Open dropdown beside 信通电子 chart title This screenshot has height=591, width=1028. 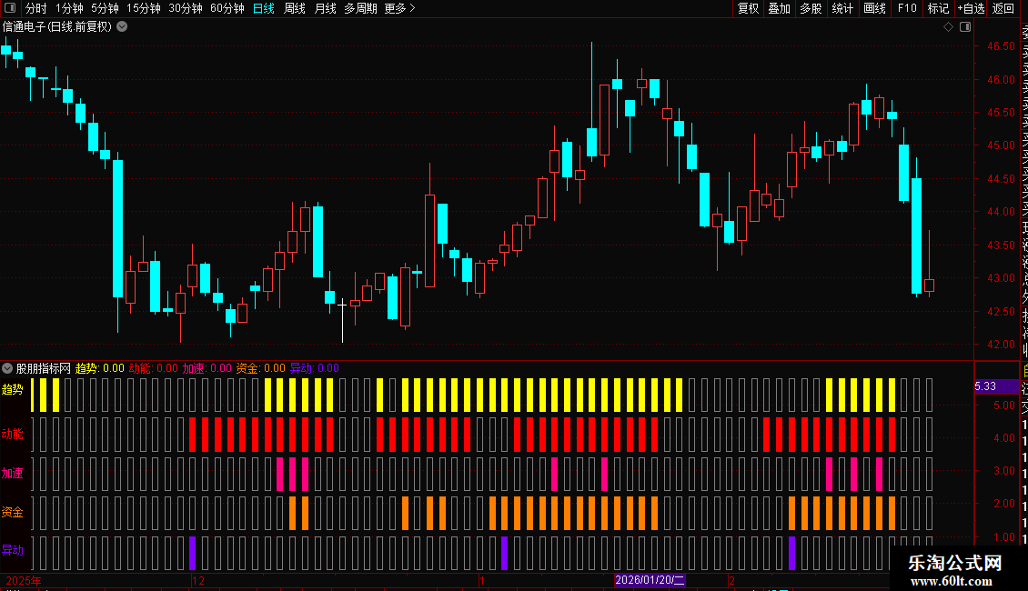tap(122, 27)
